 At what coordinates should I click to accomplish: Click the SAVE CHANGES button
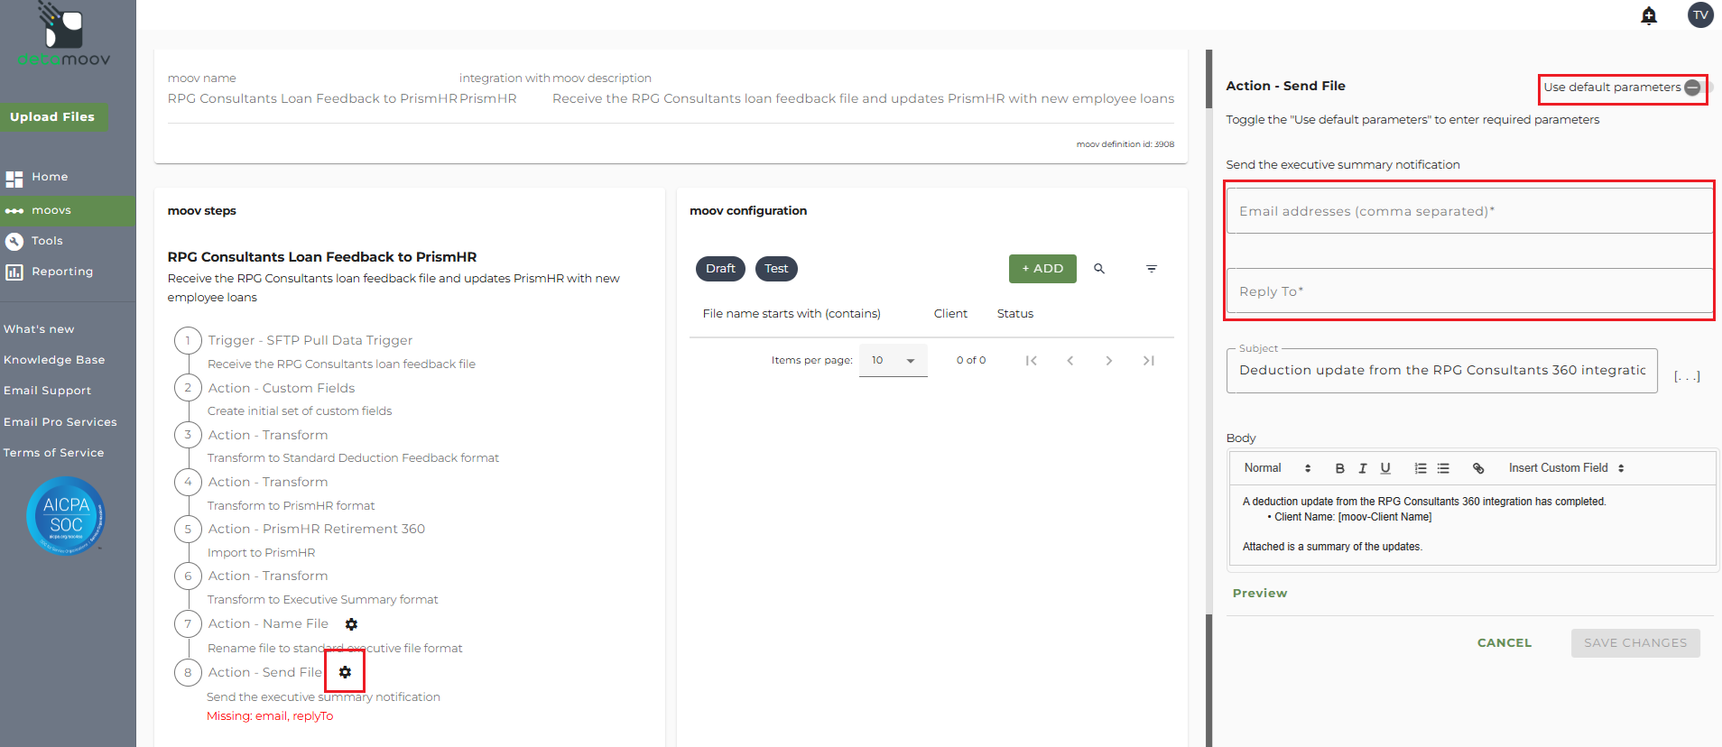click(1635, 643)
